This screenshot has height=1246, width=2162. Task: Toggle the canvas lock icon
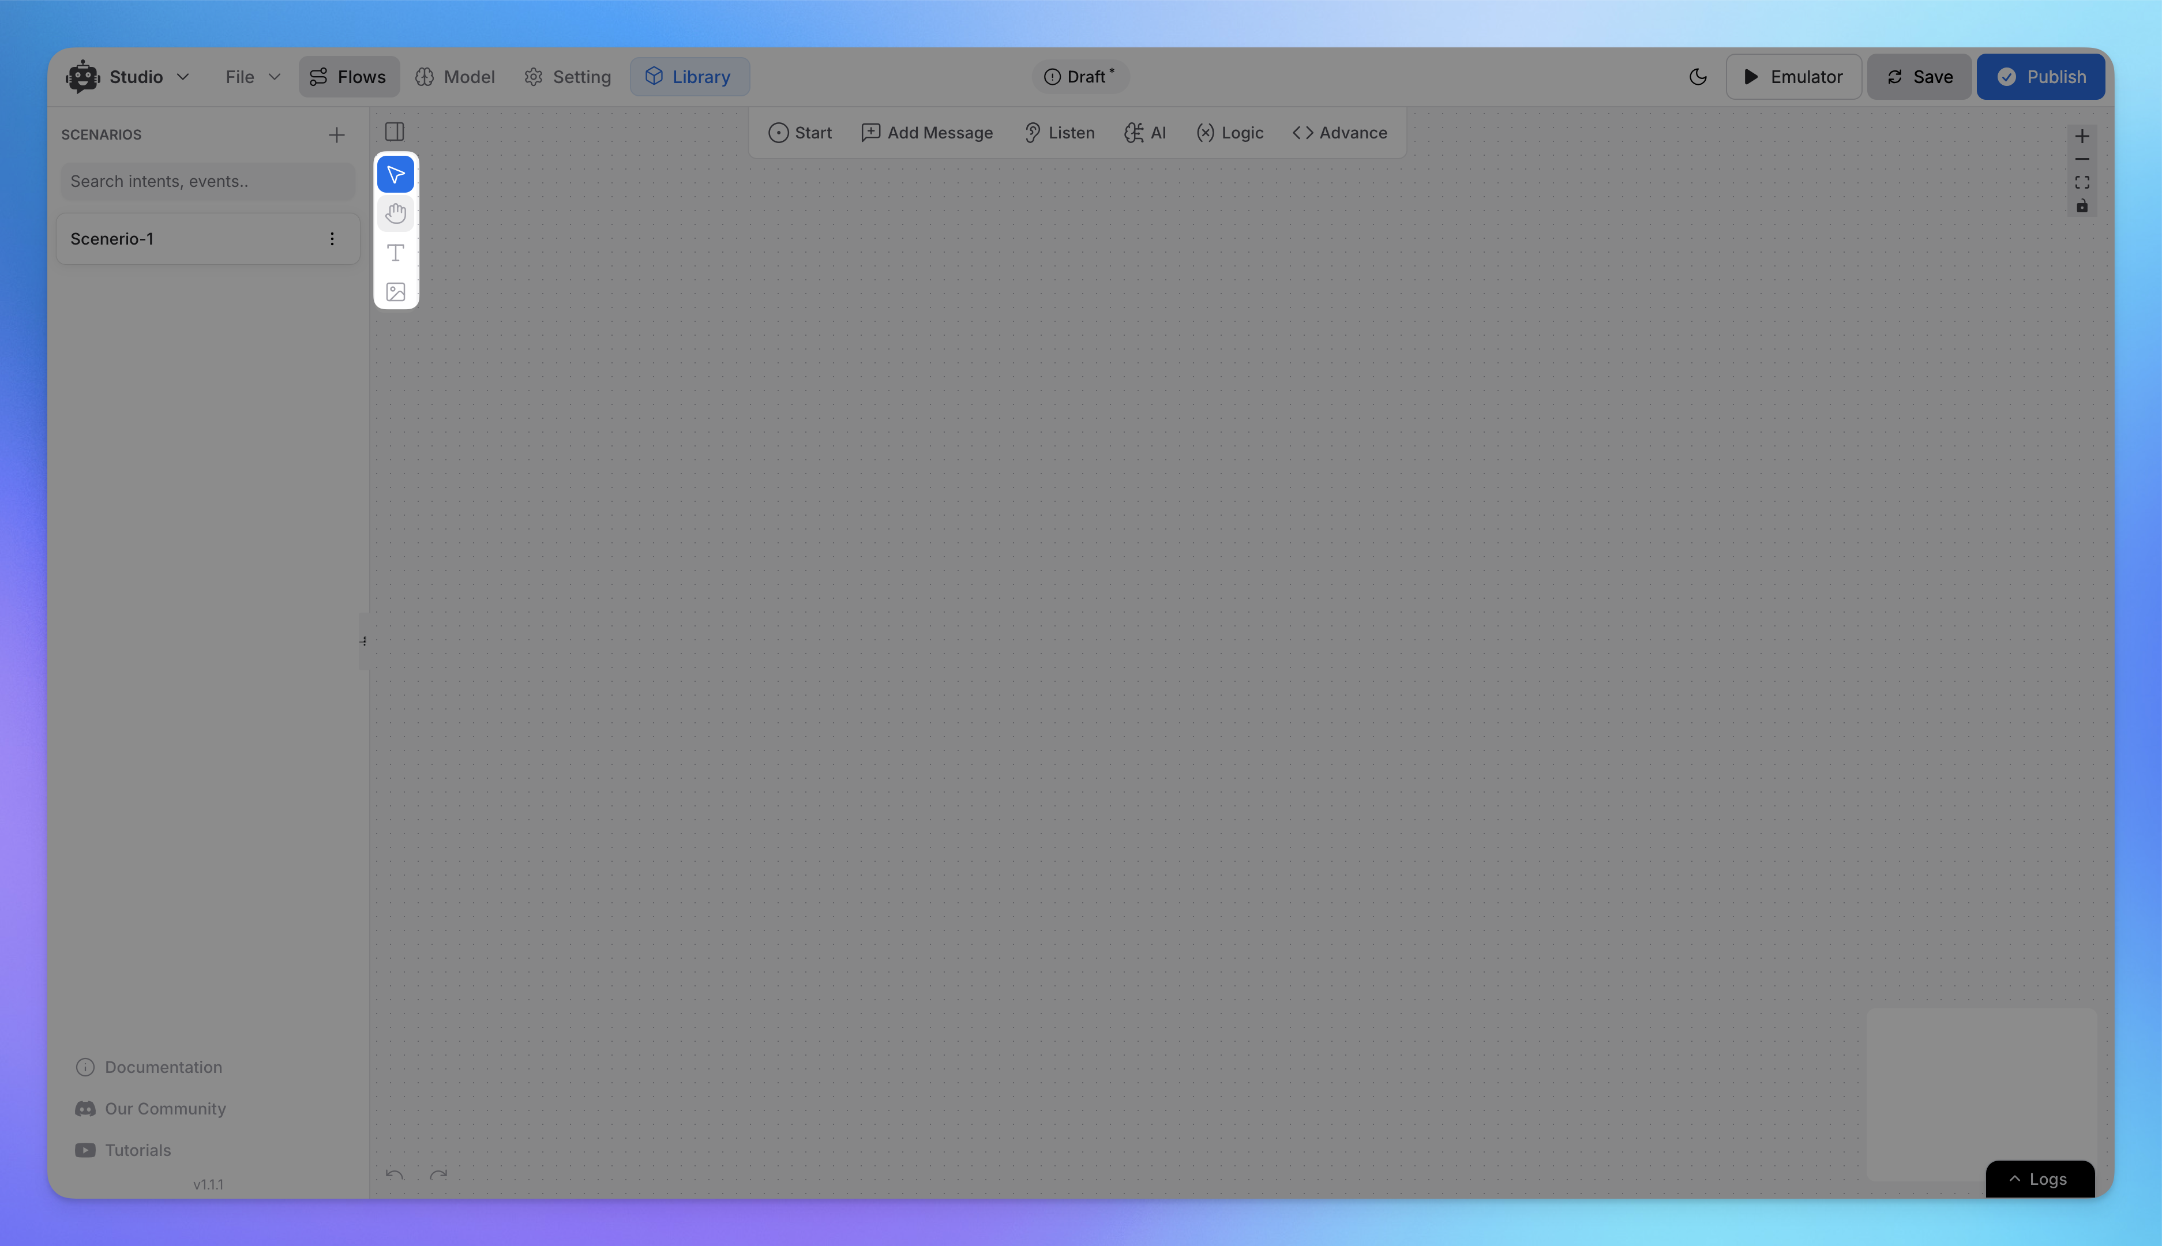pyautogui.click(x=2082, y=207)
